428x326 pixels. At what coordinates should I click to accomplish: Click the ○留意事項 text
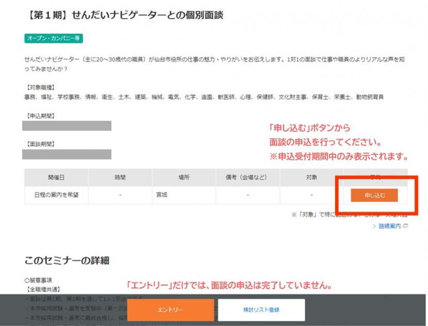[x=38, y=281]
